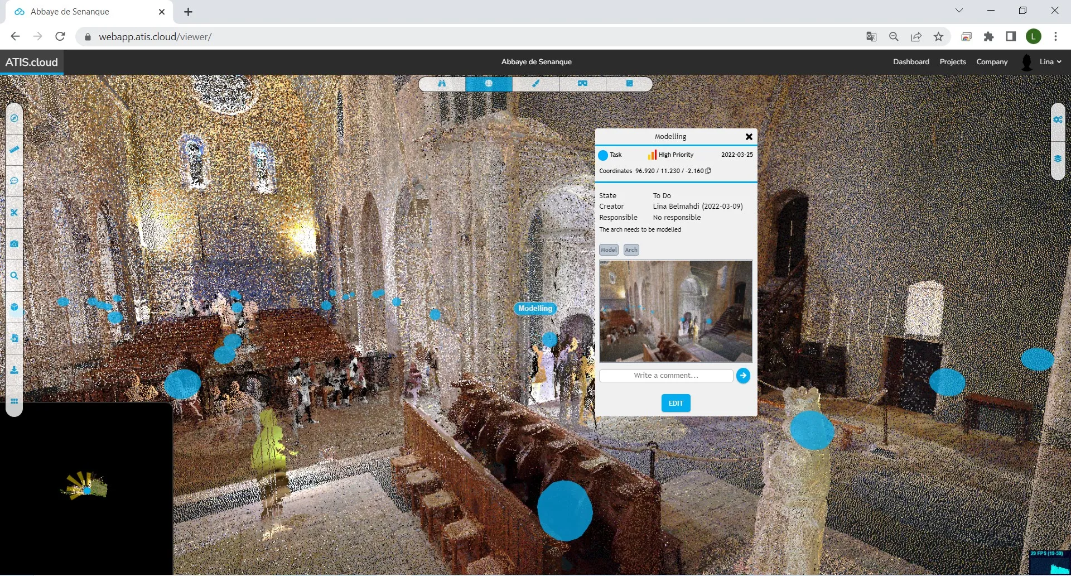Screen dimensions: 1071x576
Task: Toggle the binoculars exploration mode
Action: [x=442, y=84]
